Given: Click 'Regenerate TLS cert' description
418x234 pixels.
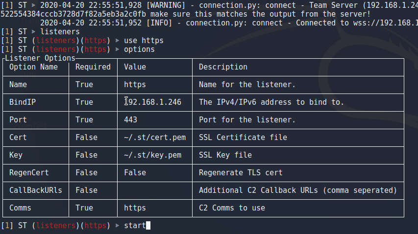Looking at the screenshot, I should [x=241, y=172].
